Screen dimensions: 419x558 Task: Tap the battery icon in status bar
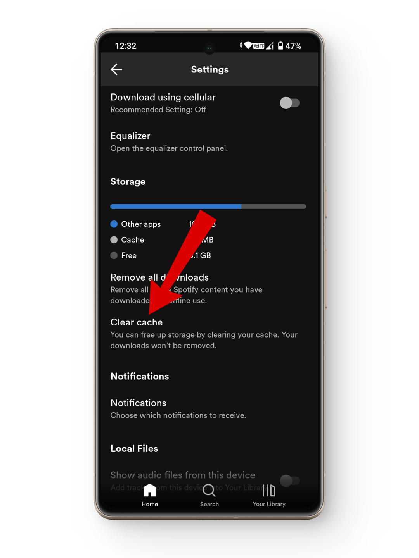[280, 46]
